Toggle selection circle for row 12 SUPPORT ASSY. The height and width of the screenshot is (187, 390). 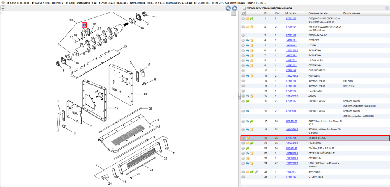point(243,81)
